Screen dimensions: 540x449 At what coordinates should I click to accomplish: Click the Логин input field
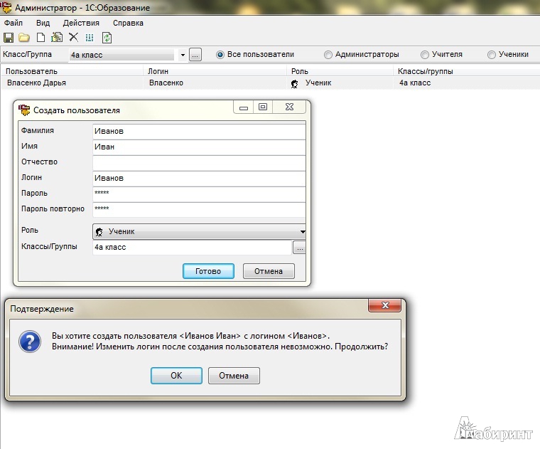coord(199,179)
